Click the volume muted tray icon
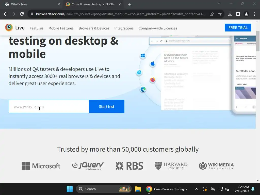 227,189
